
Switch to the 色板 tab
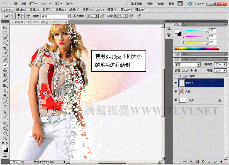click(x=185, y=24)
